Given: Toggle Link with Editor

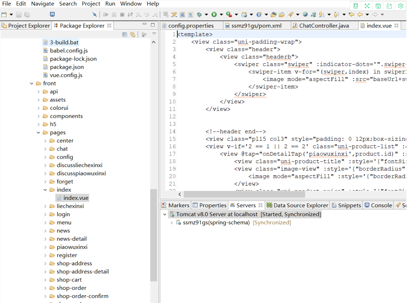Looking at the screenshot, I should tap(132, 35).
